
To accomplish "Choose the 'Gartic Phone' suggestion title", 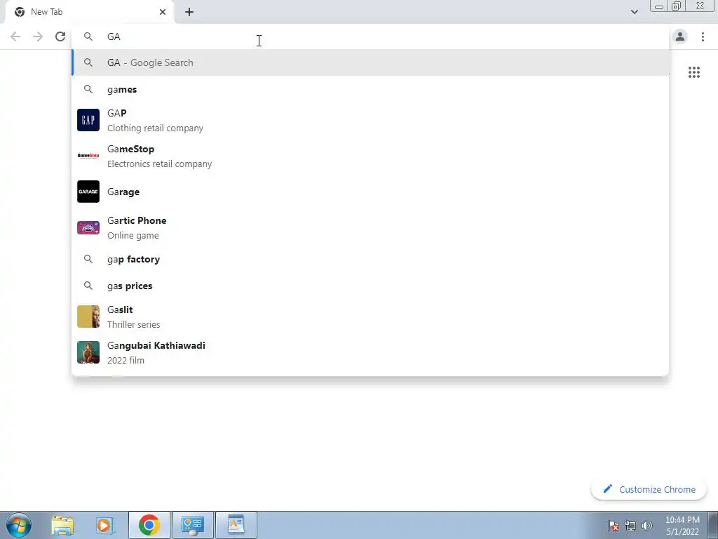I will click(x=137, y=220).
